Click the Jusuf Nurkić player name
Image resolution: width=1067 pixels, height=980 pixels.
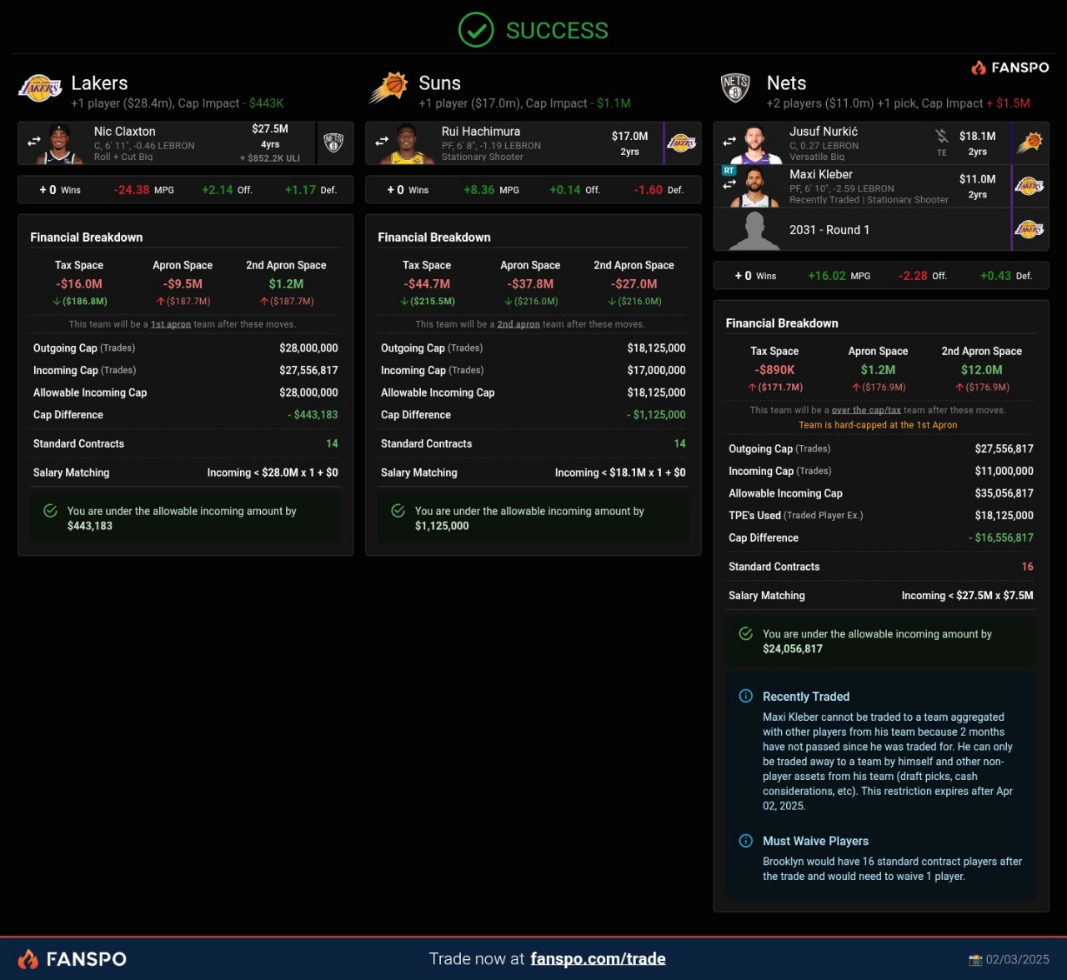(x=824, y=131)
